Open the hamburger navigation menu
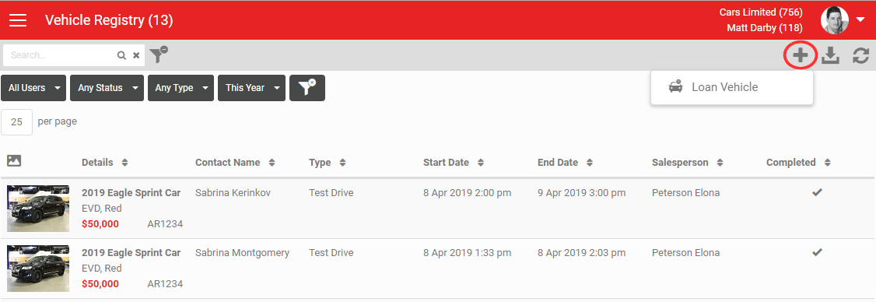The width and height of the screenshot is (876, 302). (x=18, y=20)
